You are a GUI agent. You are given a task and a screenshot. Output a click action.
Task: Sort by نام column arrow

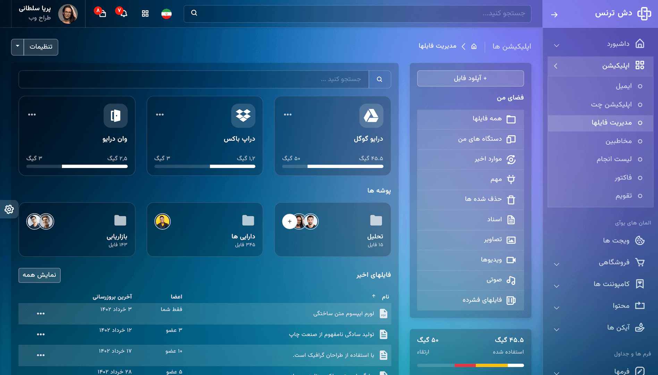(374, 296)
